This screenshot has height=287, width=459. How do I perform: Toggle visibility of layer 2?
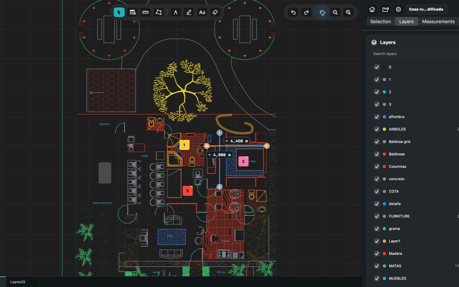point(377,92)
